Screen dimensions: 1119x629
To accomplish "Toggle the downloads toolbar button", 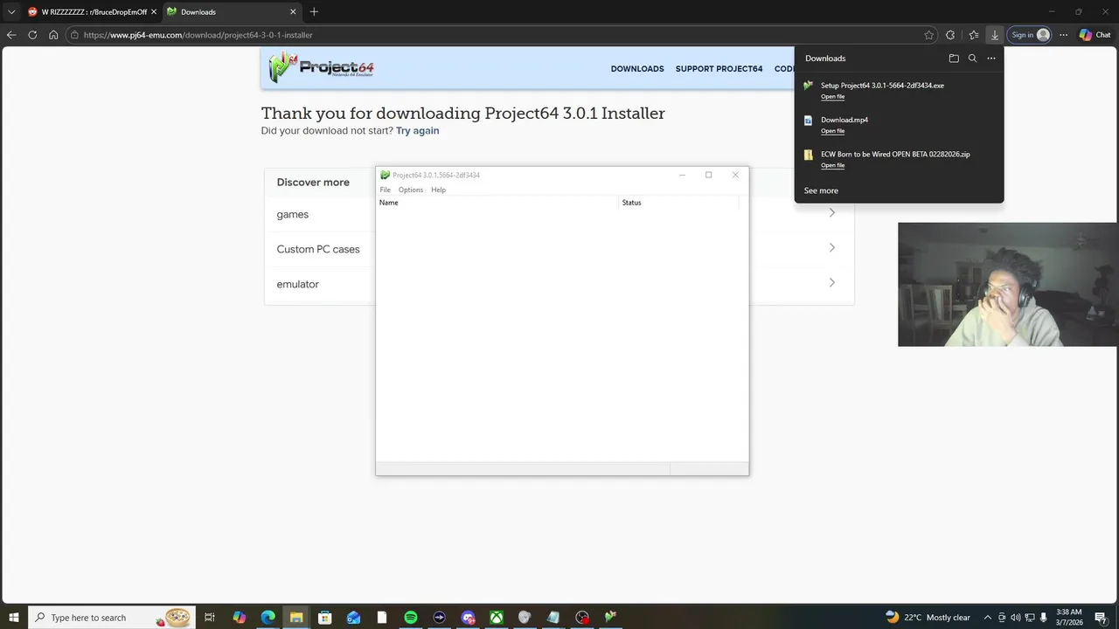I will tap(994, 35).
